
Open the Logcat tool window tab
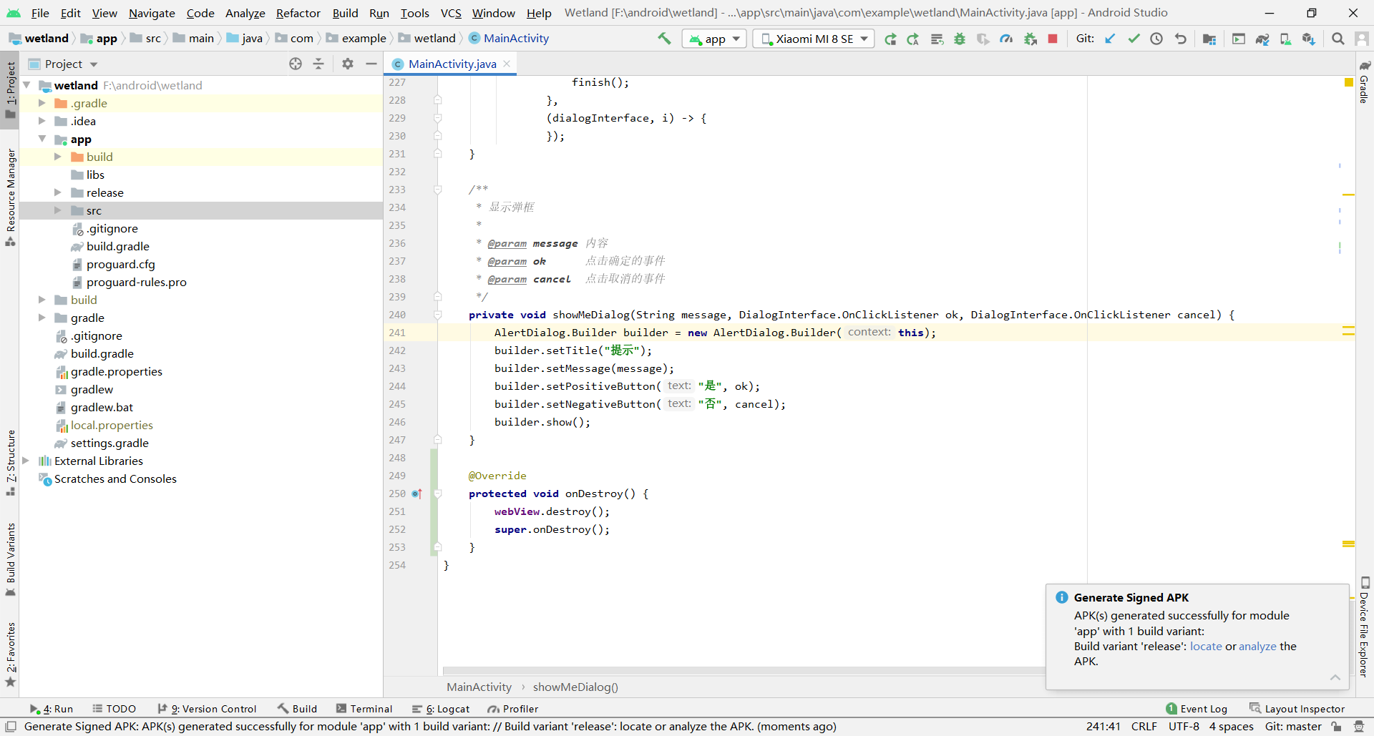[x=441, y=709]
